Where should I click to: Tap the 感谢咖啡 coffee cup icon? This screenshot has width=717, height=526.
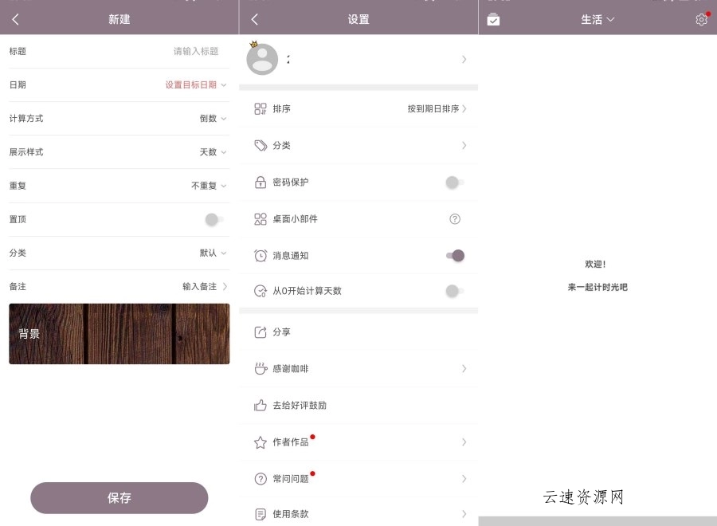pos(259,368)
